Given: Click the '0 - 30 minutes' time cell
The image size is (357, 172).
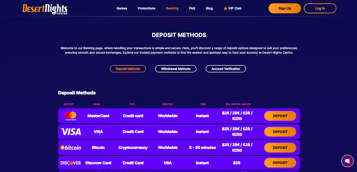Looking at the screenshot, I should [x=202, y=148].
